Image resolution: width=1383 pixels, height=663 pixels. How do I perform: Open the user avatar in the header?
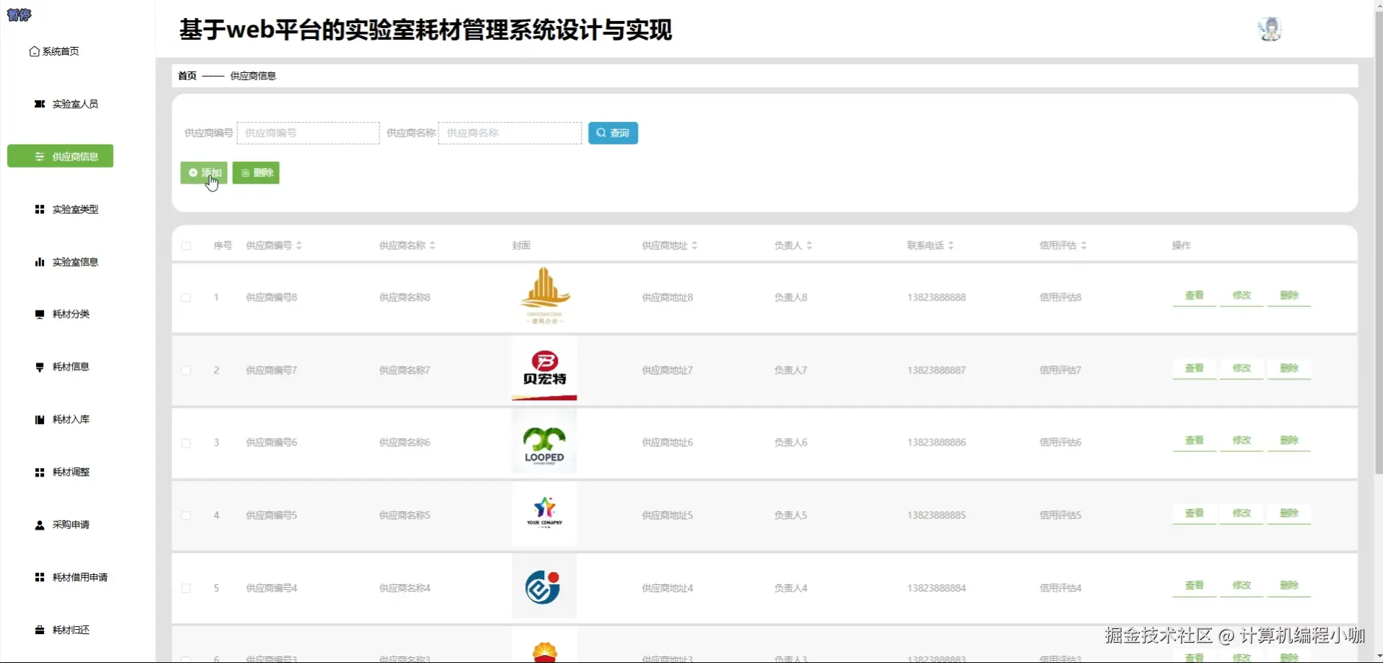pyautogui.click(x=1270, y=29)
